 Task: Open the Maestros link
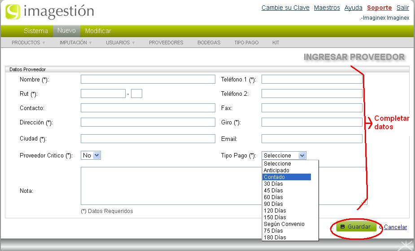tap(327, 8)
